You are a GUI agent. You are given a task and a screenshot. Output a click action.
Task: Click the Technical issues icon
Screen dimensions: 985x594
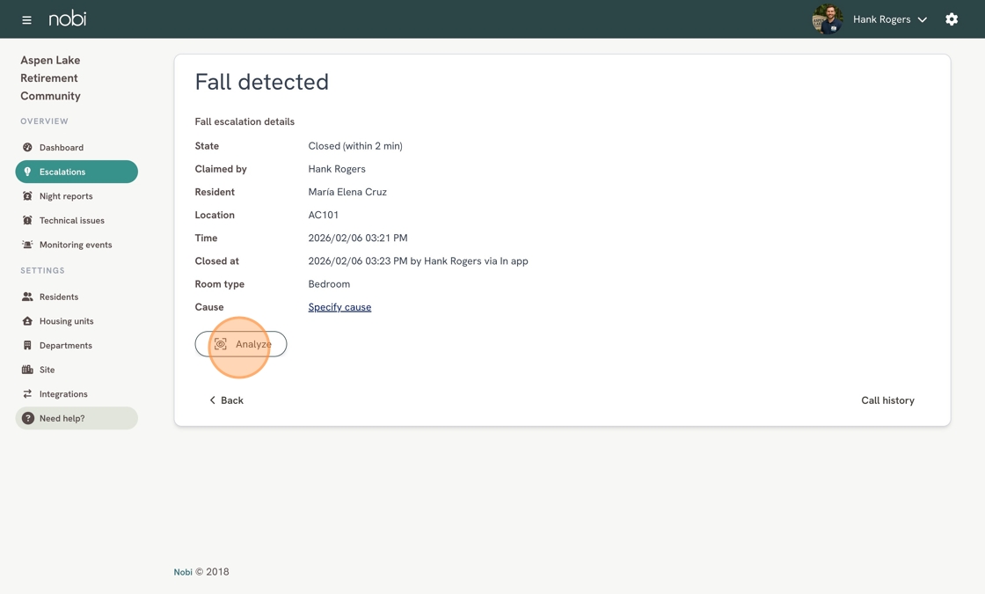pyautogui.click(x=27, y=221)
